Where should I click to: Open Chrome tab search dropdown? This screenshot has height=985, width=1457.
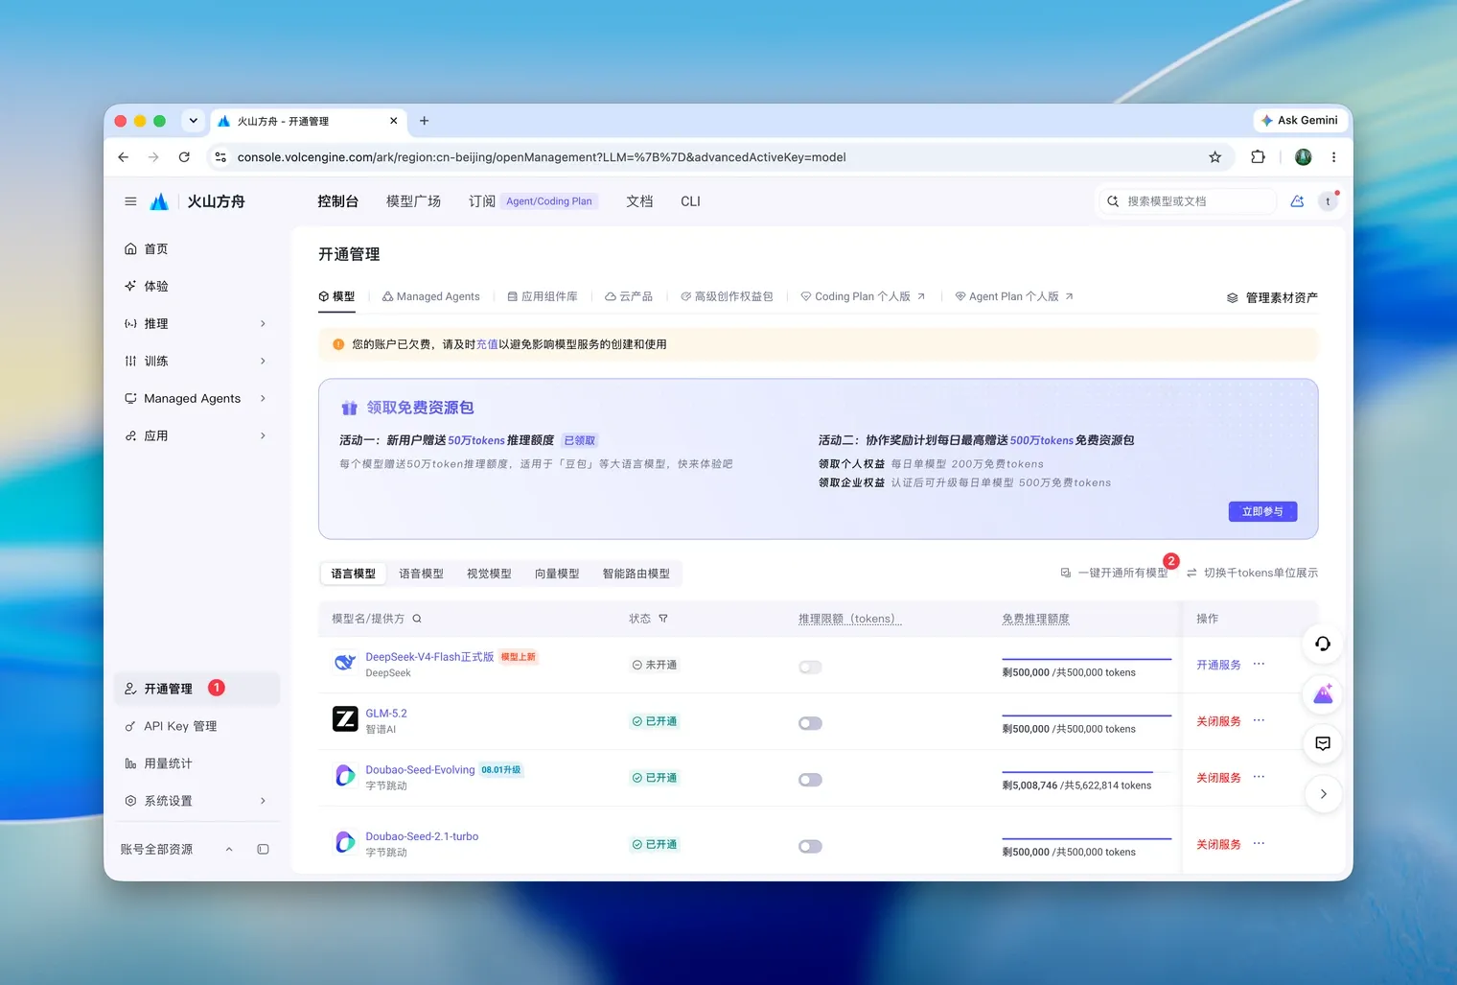[x=194, y=121]
